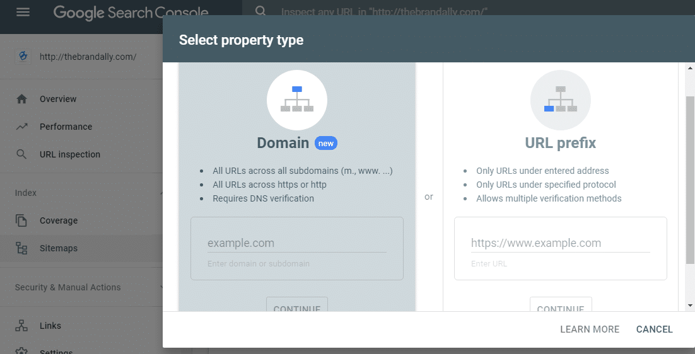Open the hamburger navigation menu
The width and height of the screenshot is (695, 354).
pos(23,12)
